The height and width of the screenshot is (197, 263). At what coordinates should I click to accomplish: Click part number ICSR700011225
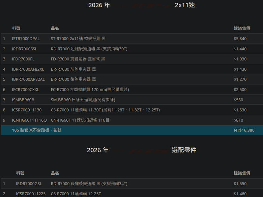pos(31,194)
